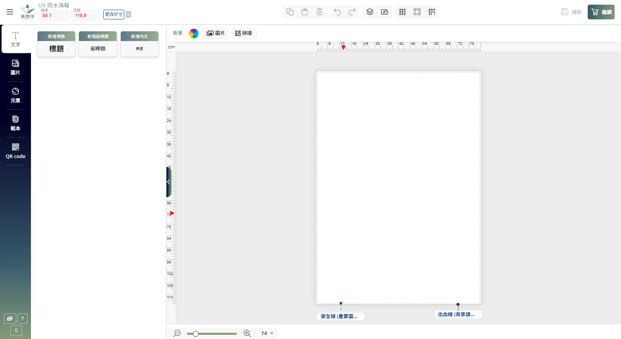Image resolution: width=621 pixels, height=339 pixels.
Task: Toggle the safety margin frame icon
Action: coord(417,12)
